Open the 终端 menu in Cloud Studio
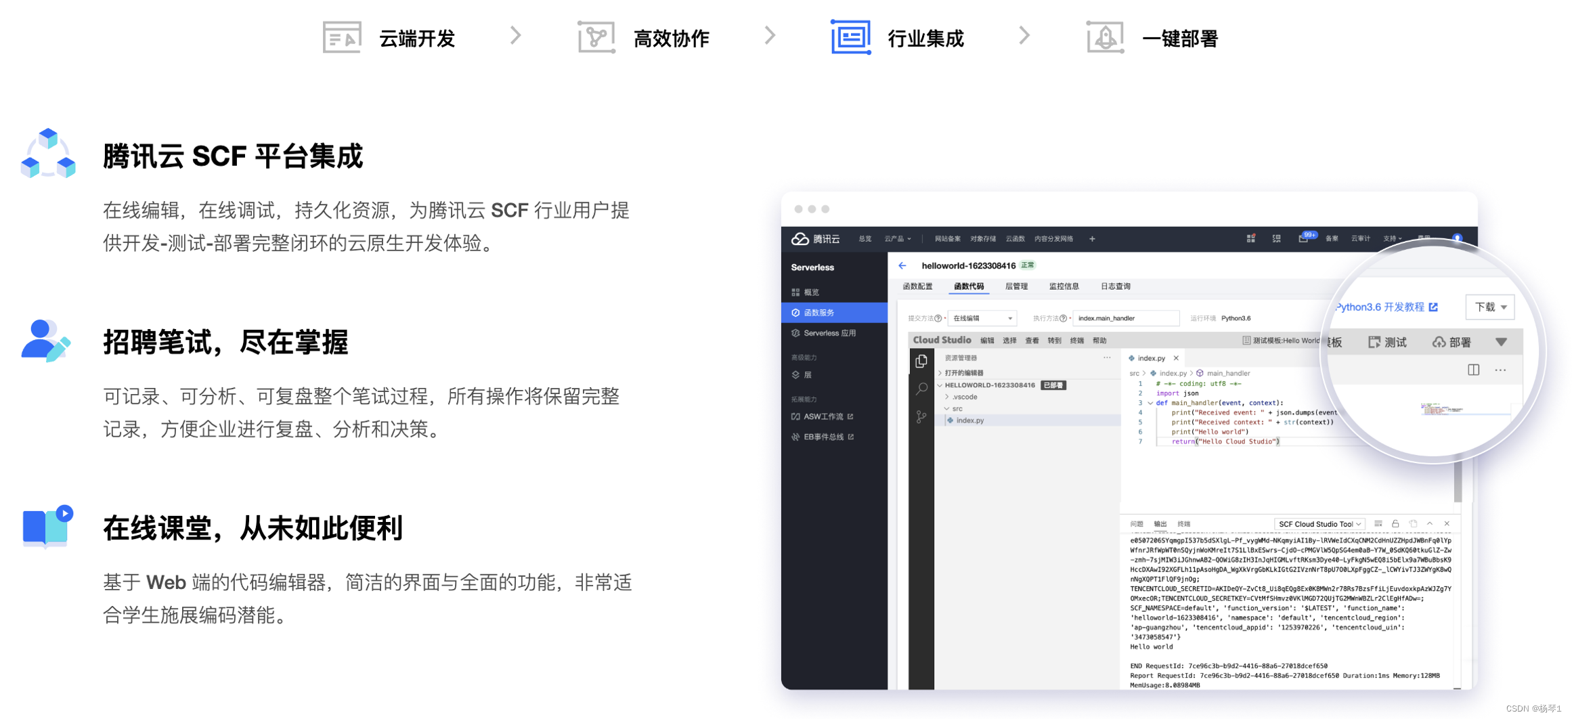 (x=1076, y=340)
